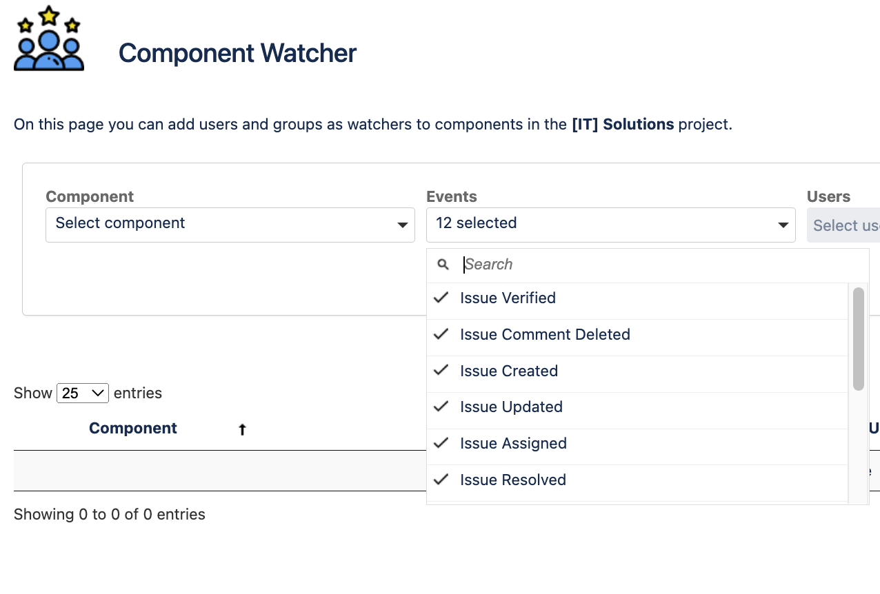
Task: Deselect the Issue Created event
Action: click(509, 371)
